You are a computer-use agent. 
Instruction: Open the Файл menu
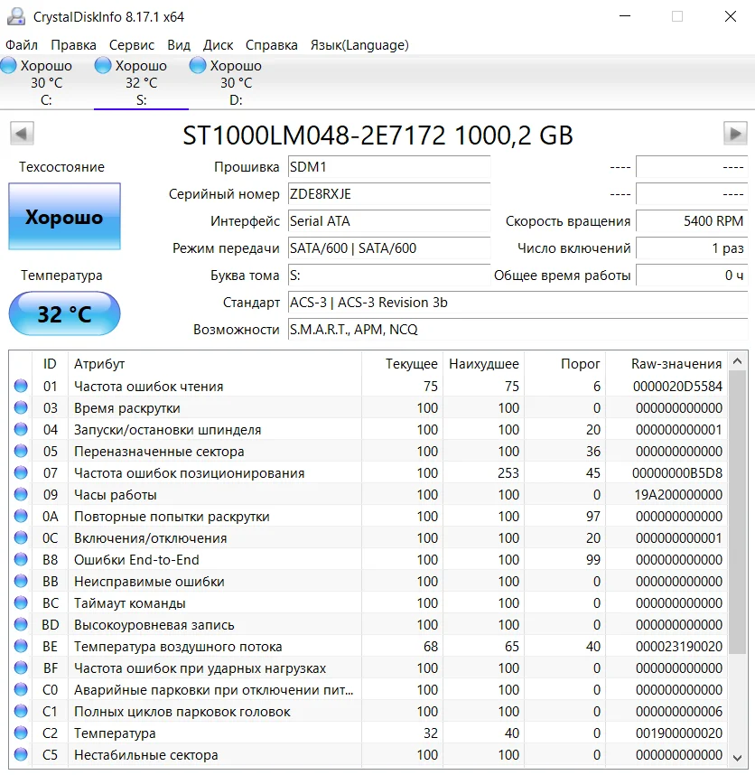pos(22,45)
